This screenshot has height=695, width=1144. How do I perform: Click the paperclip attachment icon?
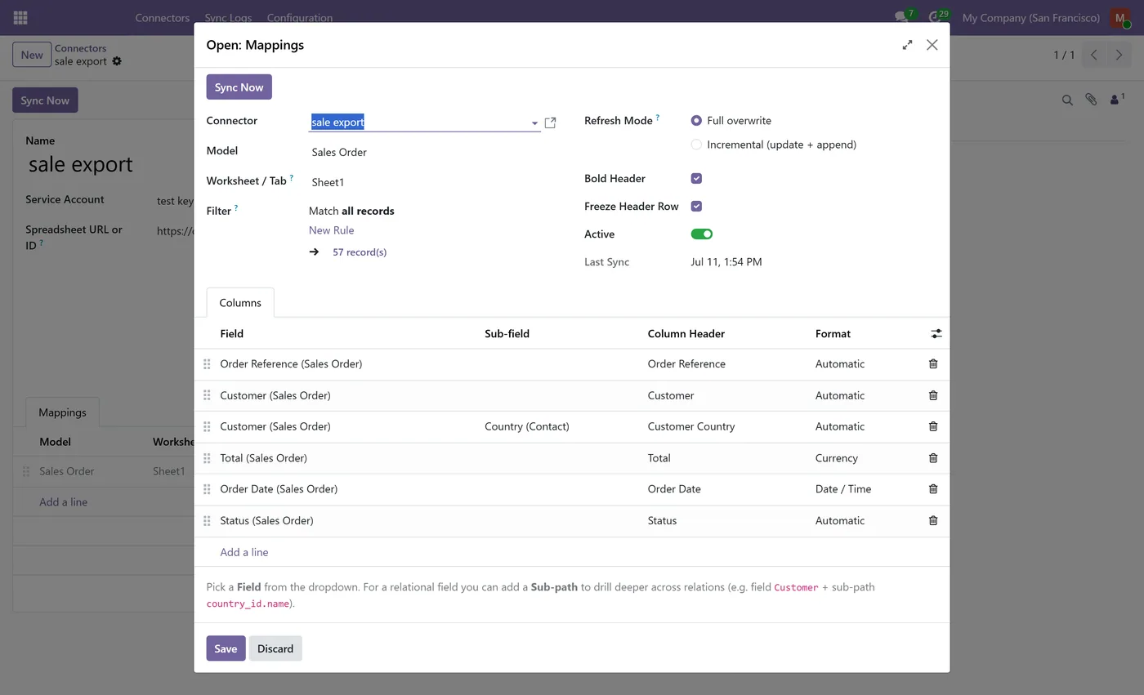[1091, 100]
